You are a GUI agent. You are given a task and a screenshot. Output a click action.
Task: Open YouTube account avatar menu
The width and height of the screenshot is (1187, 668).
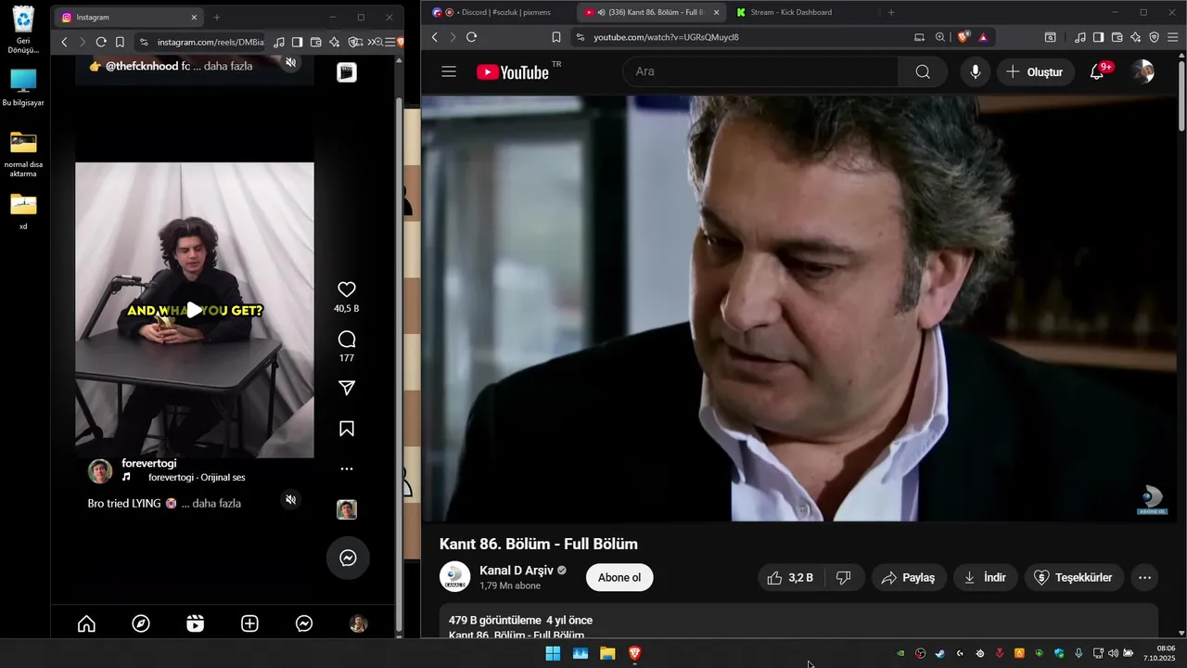pos(1143,71)
